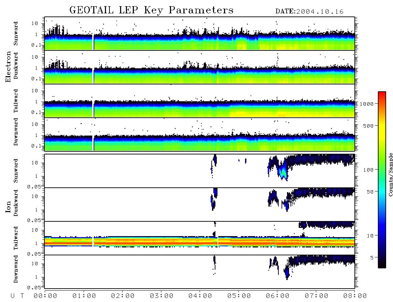Click the 100 colorbar tick label

[368, 170]
